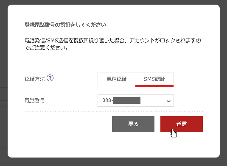Expand the 電話番号 dropdown chevron

pos(168,101)
